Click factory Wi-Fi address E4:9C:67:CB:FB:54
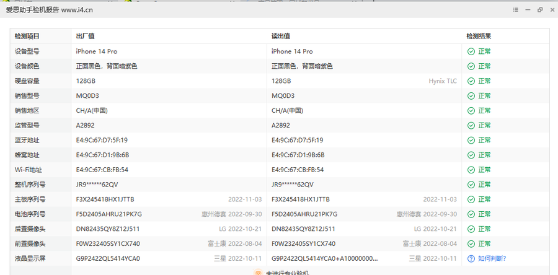 [102, 170]
